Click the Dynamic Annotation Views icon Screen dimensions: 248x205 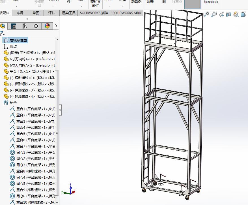tap(236, 14)
